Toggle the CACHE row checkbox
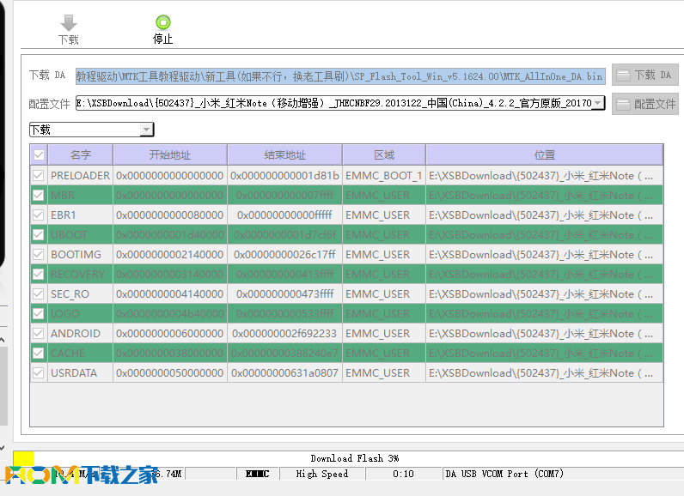This screenshot has width=684, height=496. (x=39, y=354)
